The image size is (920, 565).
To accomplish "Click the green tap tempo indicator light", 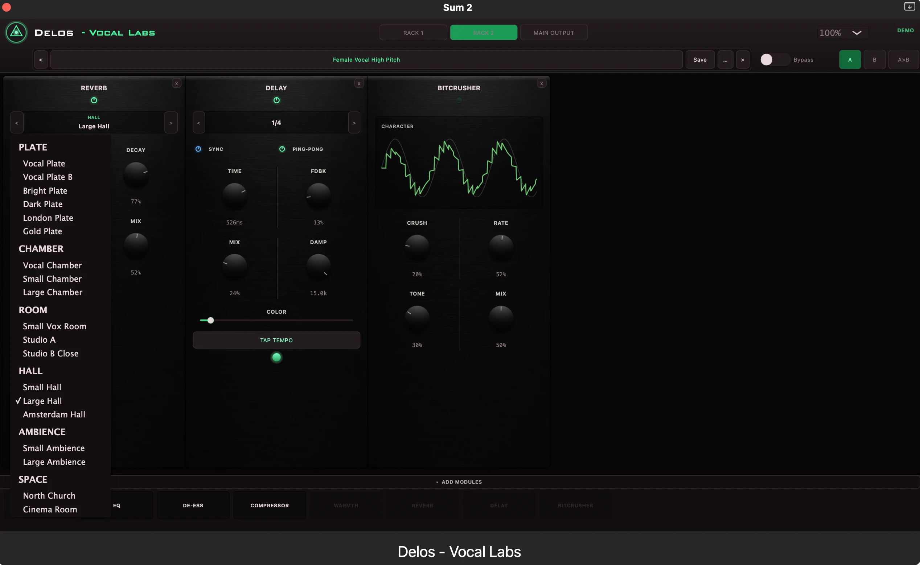I will coord(276,357).
